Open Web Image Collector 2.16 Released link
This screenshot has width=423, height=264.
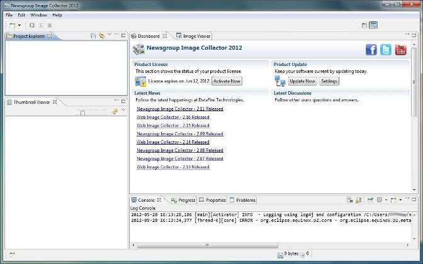(x=173, y=117)
